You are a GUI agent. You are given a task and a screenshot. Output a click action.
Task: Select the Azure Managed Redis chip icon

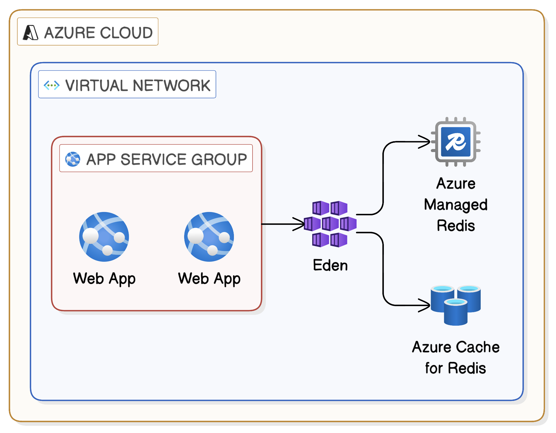coord(456,142)
